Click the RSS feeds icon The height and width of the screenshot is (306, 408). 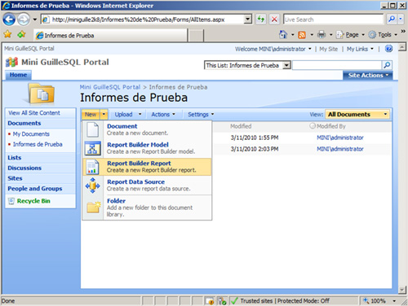[x=302, y=35]
